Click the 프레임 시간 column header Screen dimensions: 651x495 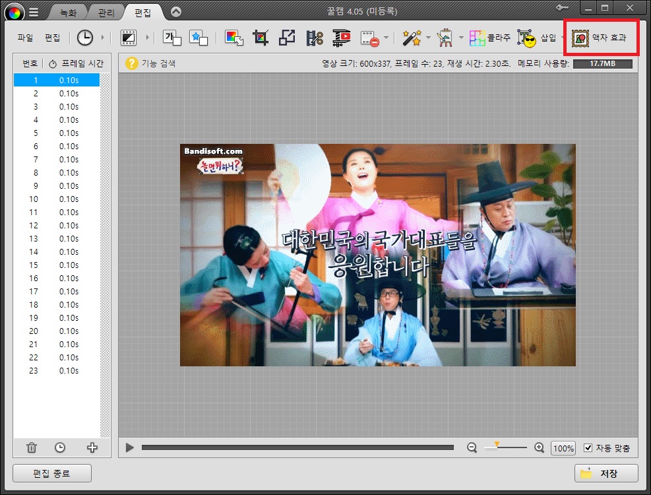click(x=77, y=63)
